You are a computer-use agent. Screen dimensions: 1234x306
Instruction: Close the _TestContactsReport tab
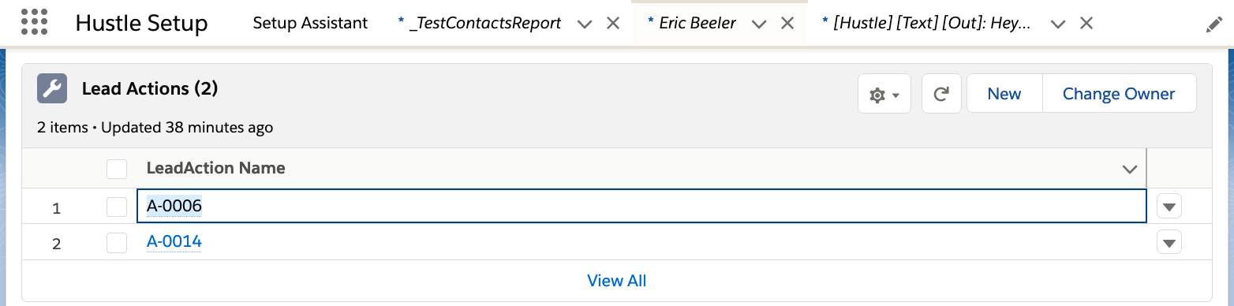(x=612, y=24)
